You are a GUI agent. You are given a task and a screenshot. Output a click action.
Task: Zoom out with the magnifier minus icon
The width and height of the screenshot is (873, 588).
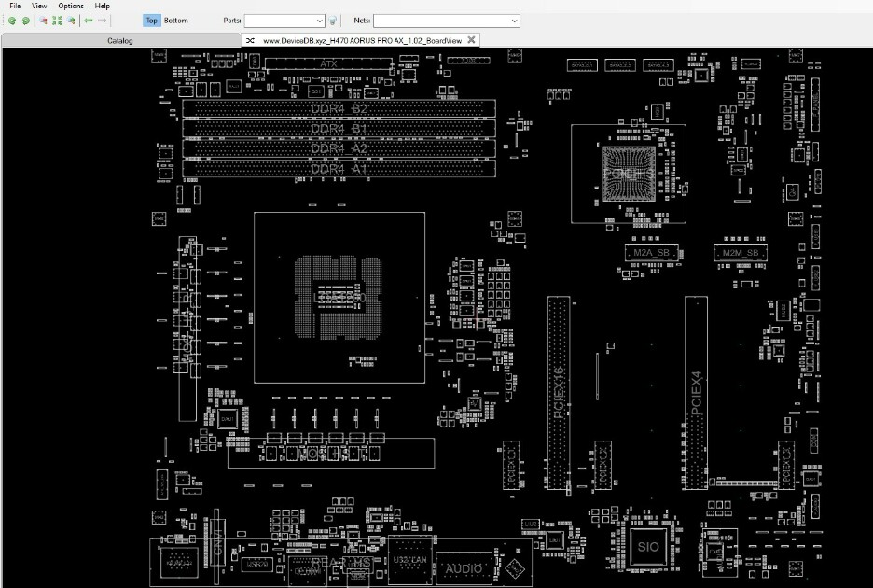(43, 21)
